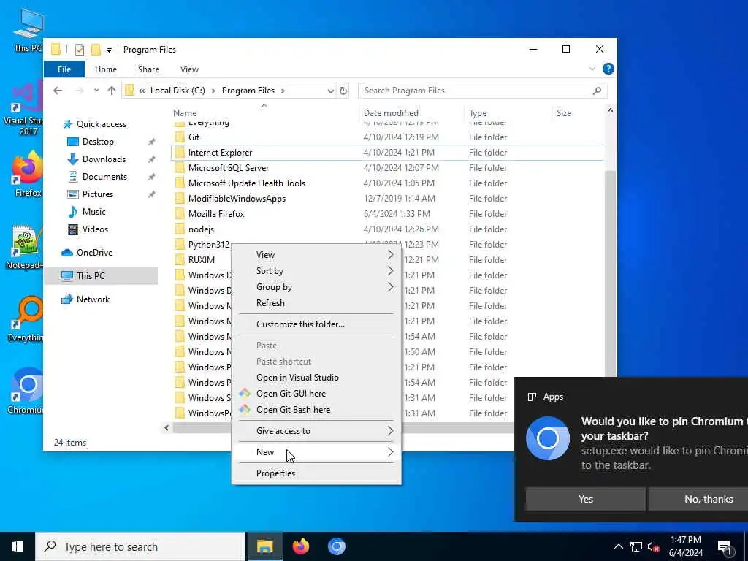The image size is (748, 561).
Task: Select OneDrive in navigation pane
Action: 94,252
